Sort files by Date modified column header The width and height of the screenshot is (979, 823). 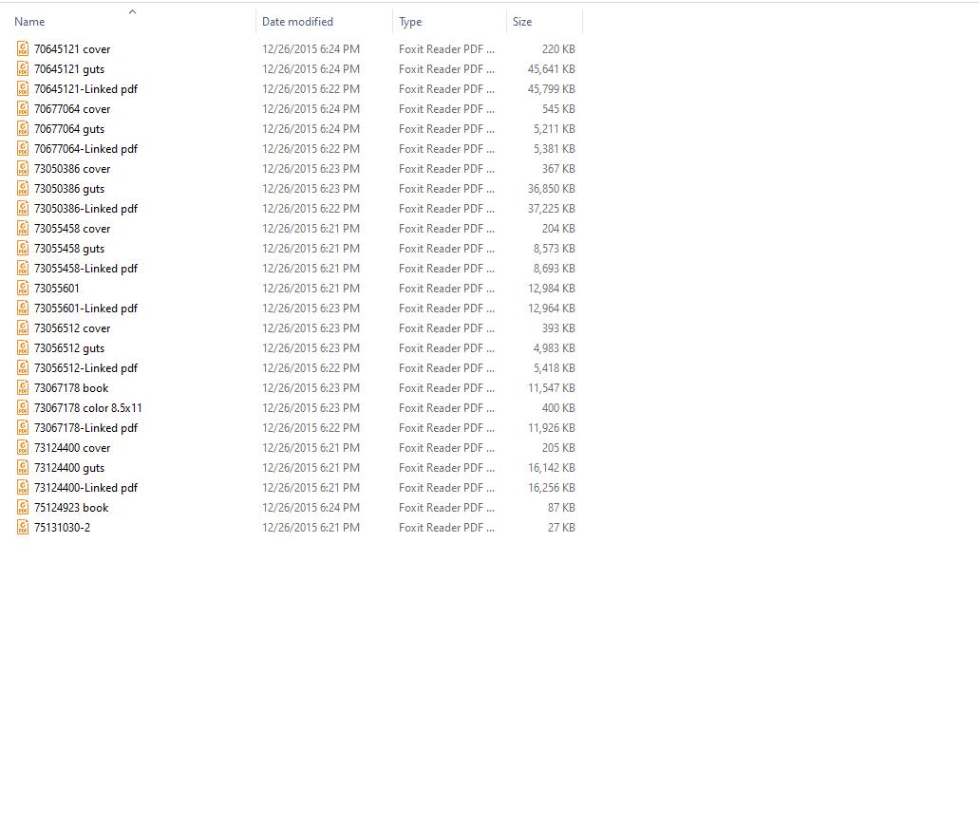click(297, 22)
